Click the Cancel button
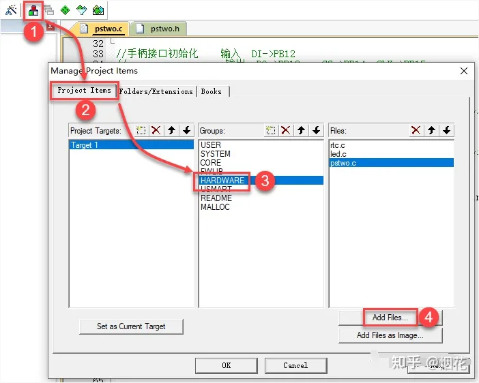 295,365
